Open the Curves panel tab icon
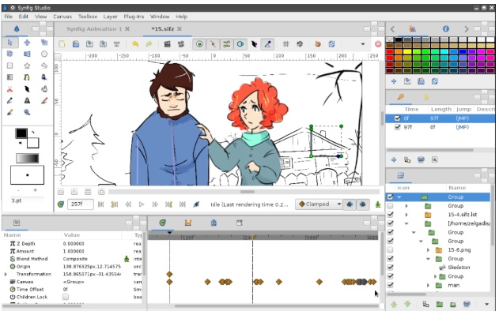 point(188,223)
